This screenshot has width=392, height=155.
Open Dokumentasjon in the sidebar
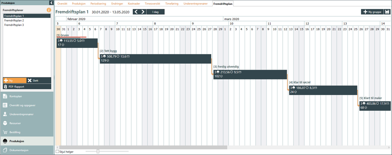click(19, 150)
